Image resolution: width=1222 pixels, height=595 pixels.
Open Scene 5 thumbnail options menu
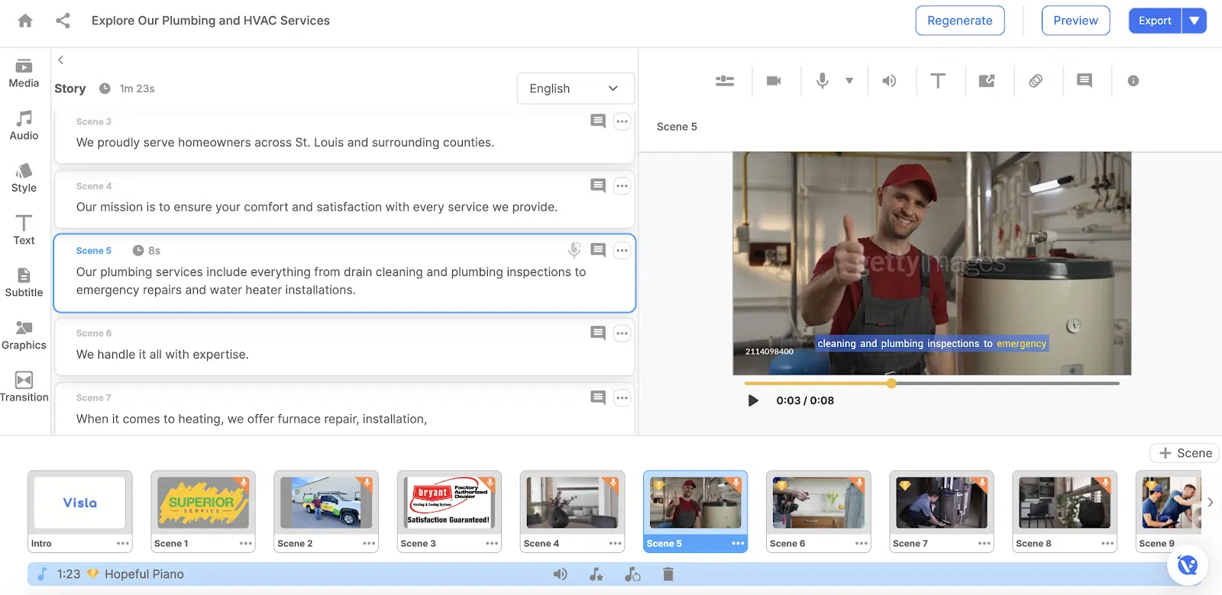click(x=738, y=543)
